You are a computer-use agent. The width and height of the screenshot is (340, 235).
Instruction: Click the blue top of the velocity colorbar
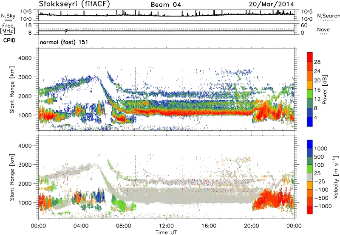tap(310, 144)
